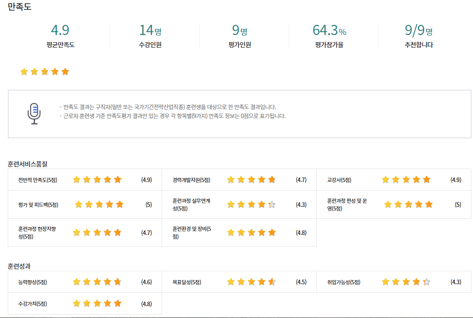Image resolution: width=473 pixels, height=318 pixels.
Task: Click the 평가 및 피드백(5점) label
Action: (x=38, y=205)
